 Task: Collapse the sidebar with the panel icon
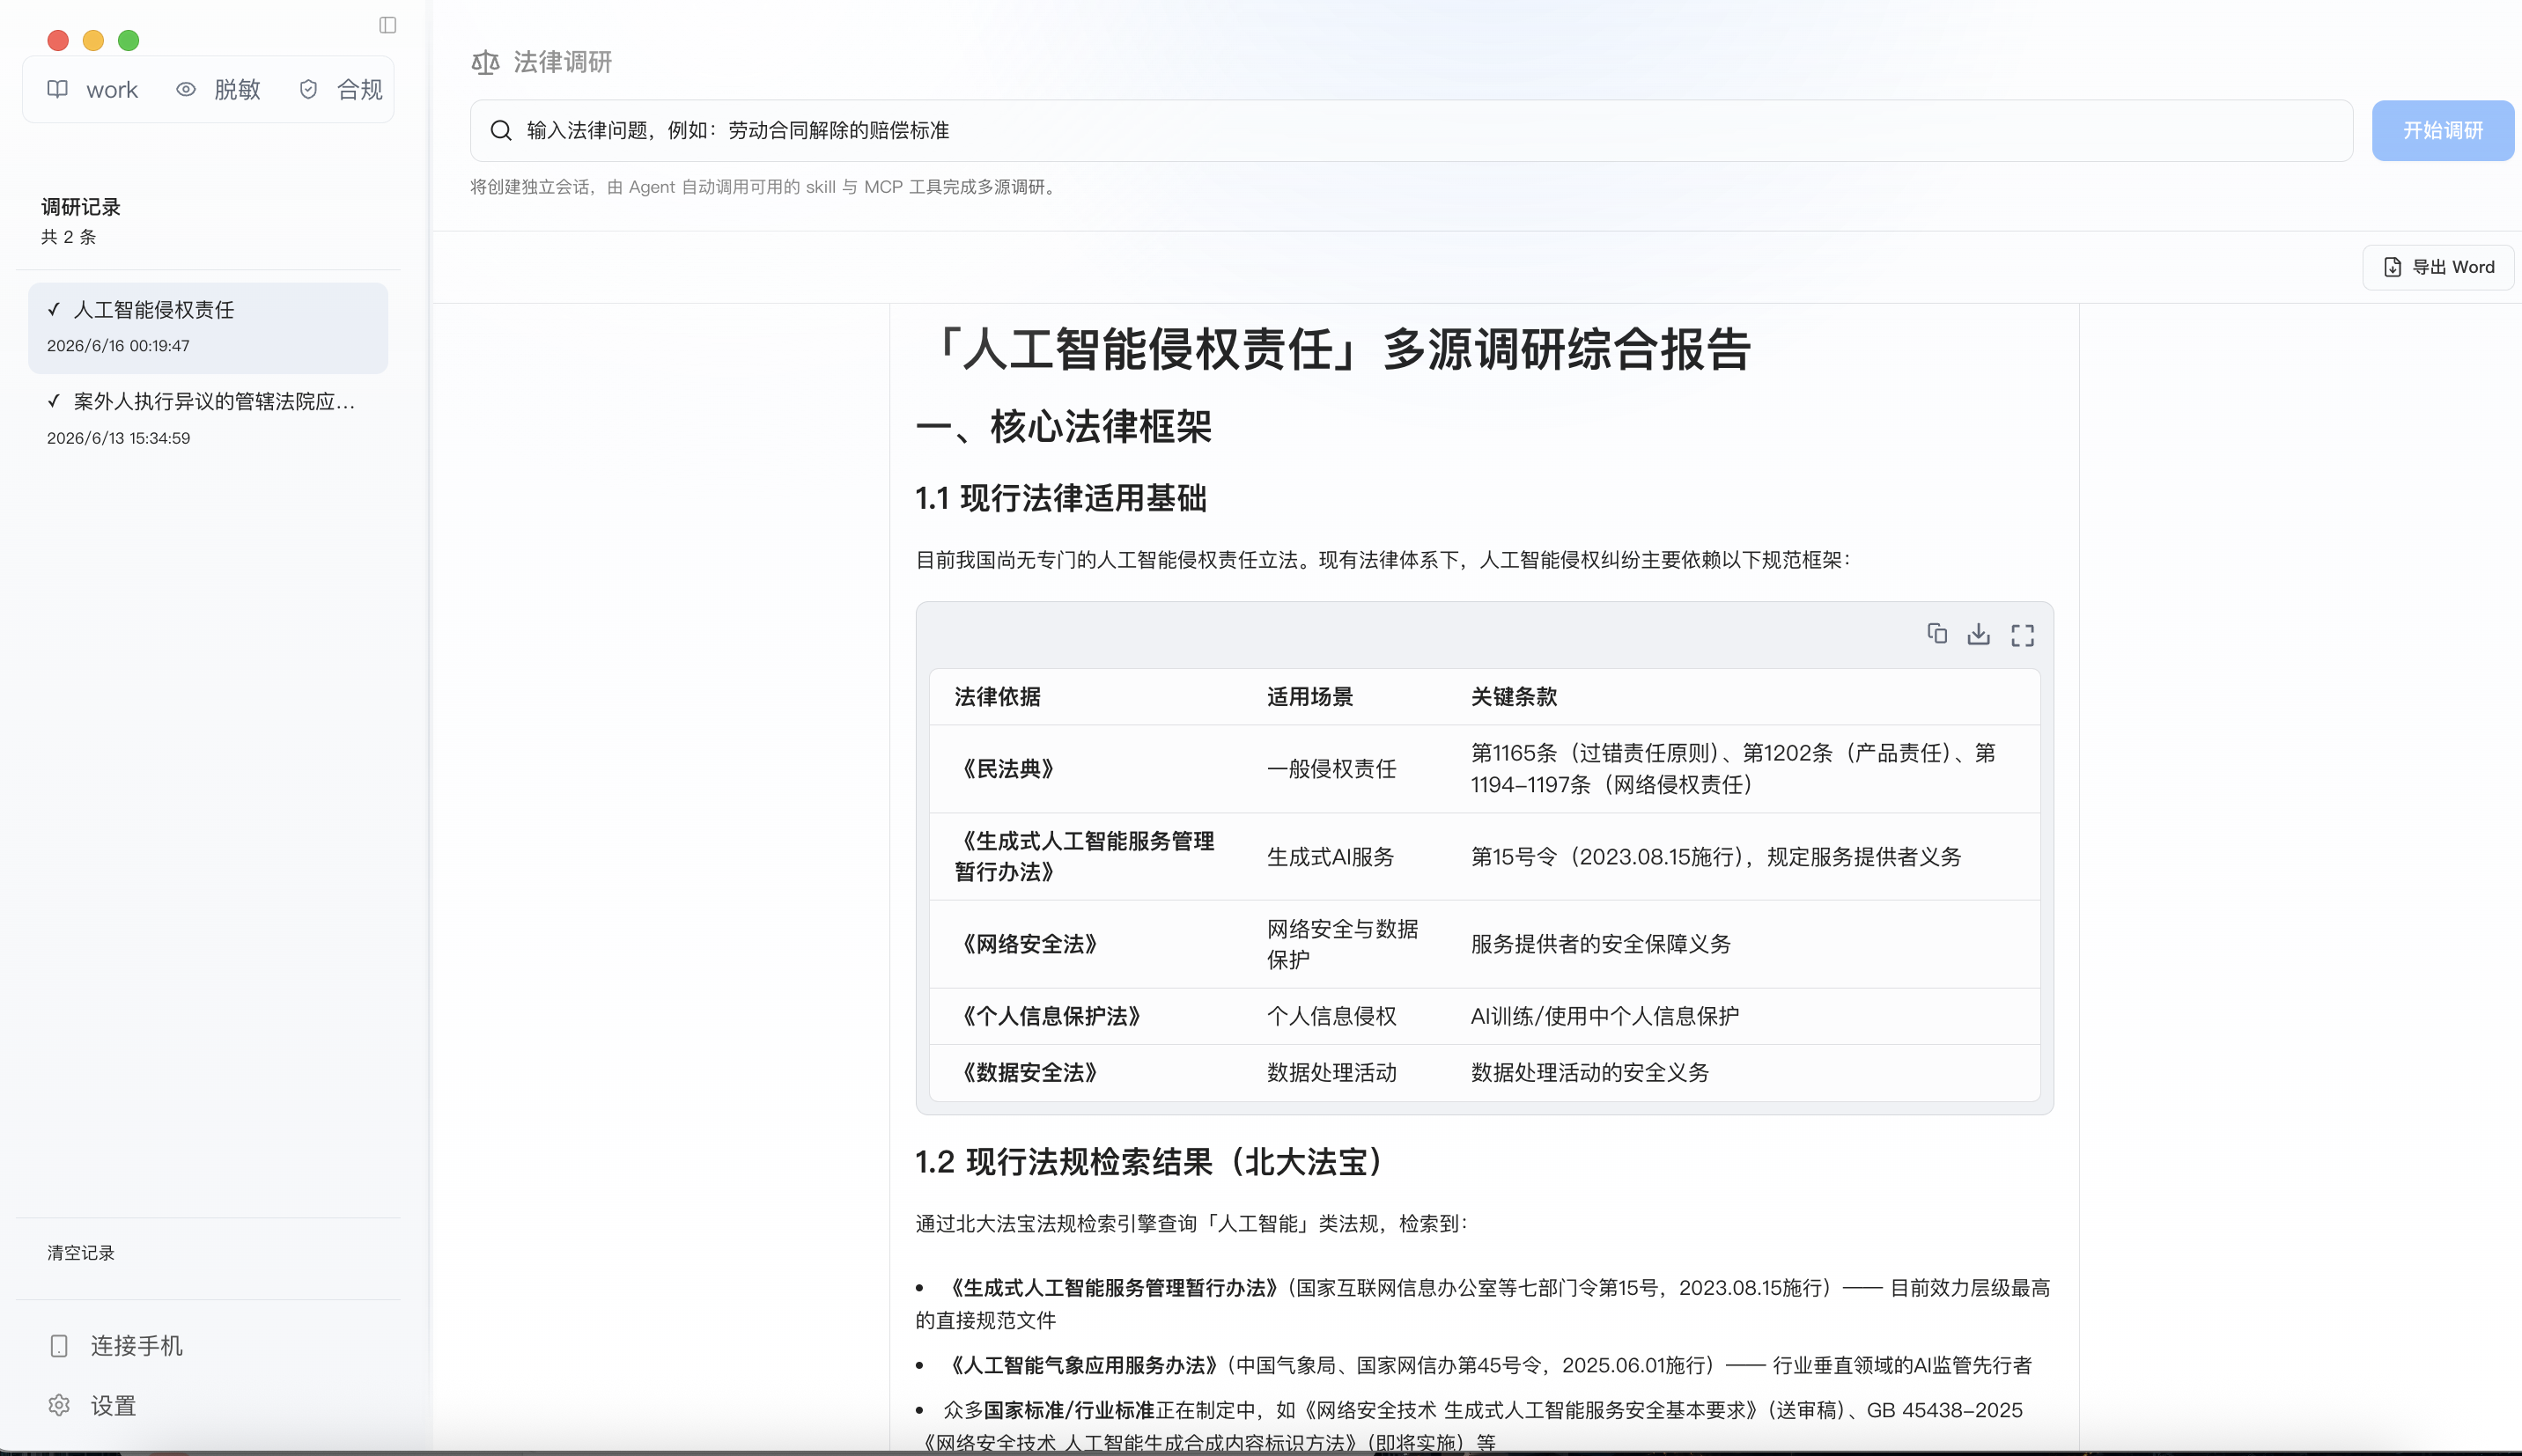[x=388, y=25]
